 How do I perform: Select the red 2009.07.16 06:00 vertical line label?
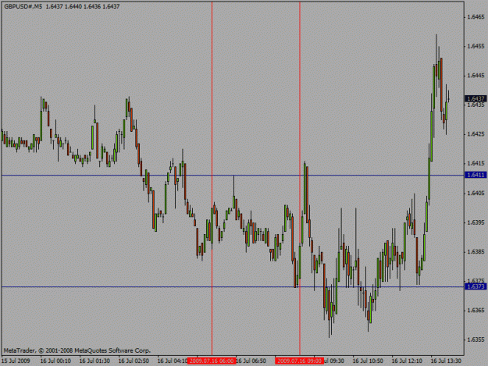[x=212, y=361]
